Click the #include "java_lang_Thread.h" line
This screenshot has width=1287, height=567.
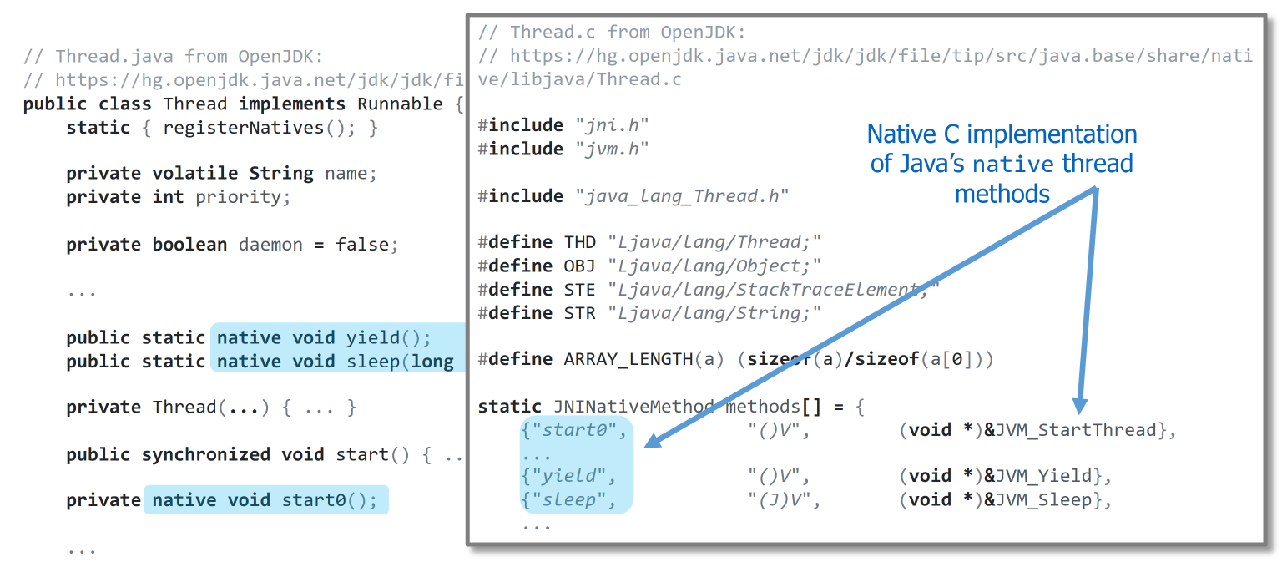click(x=633, y=196)
